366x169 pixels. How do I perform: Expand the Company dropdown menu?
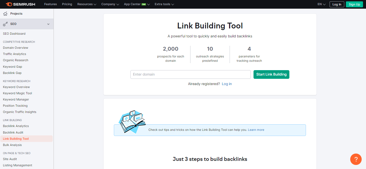click(x=110, y=4)
